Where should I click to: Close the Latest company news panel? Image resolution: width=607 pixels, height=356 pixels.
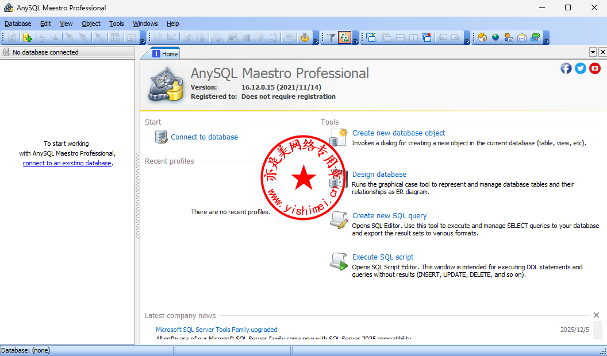pos(596,315)
